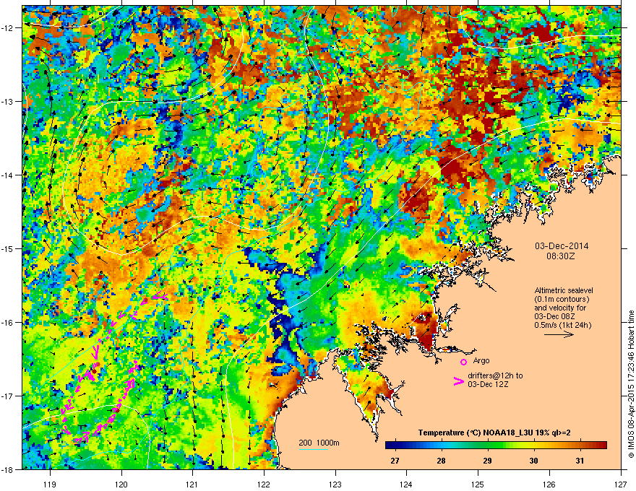The width and height of the screenshot is (636, 491).
Task: Click the longitude axis label 125
Action: 478,484
